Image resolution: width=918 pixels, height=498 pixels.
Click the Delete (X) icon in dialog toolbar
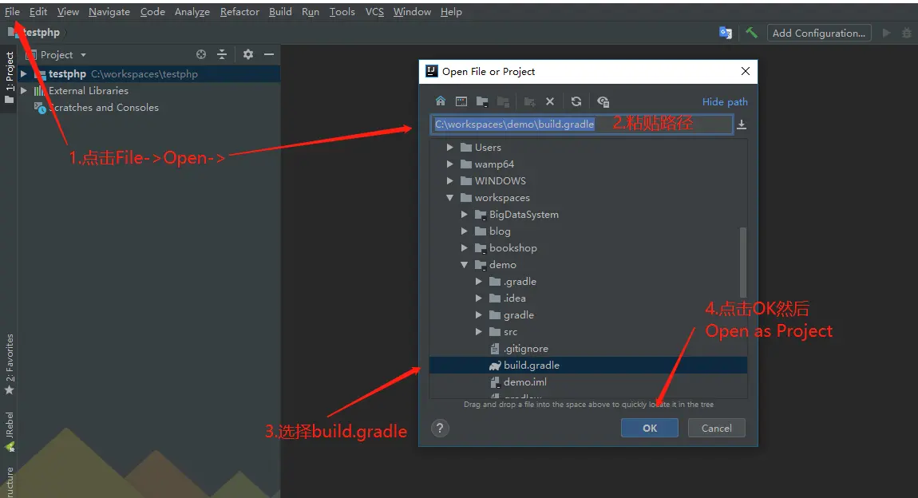coord(550,101)
